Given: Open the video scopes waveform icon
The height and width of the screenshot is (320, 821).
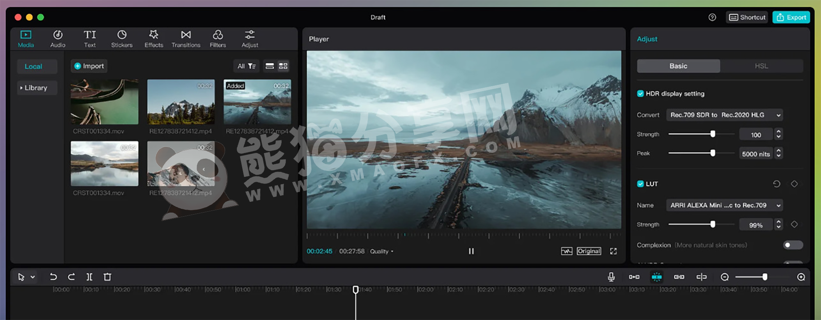Looking at the screenshot, I should point(566,251).
